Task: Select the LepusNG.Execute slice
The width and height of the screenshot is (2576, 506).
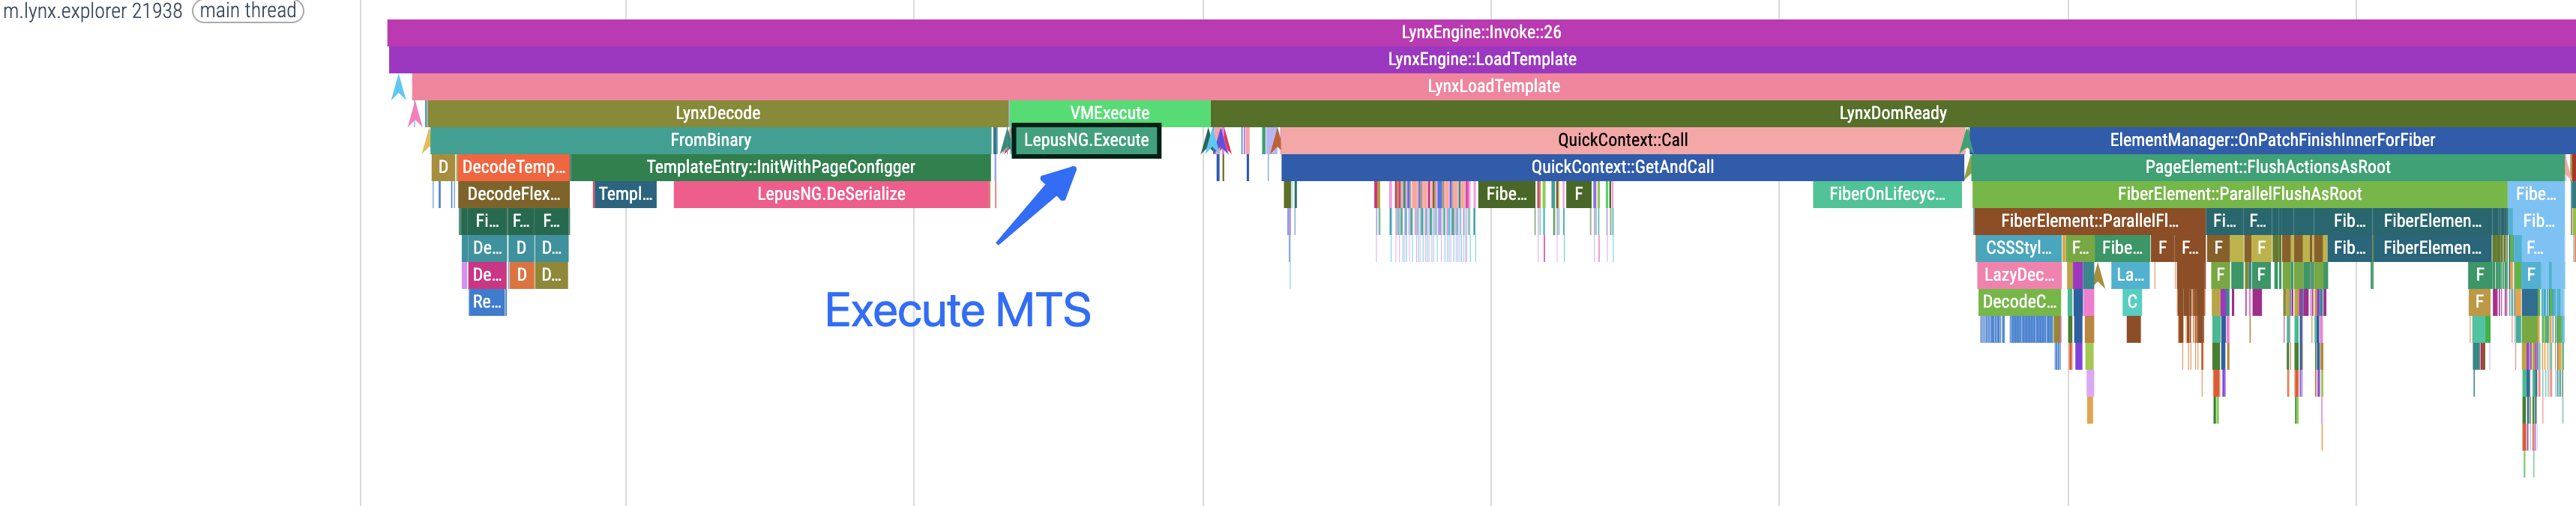Action: pos(1085,141)
